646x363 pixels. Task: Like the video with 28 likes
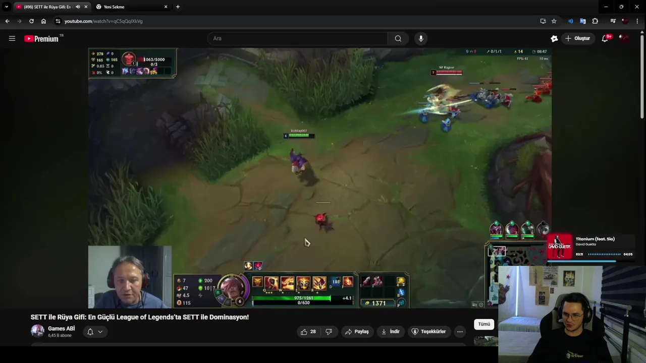tap(308, 331)
